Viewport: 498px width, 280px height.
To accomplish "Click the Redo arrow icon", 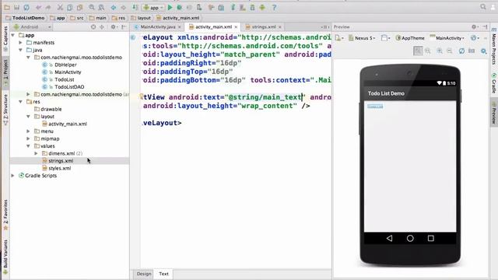I will coord(48,7).
